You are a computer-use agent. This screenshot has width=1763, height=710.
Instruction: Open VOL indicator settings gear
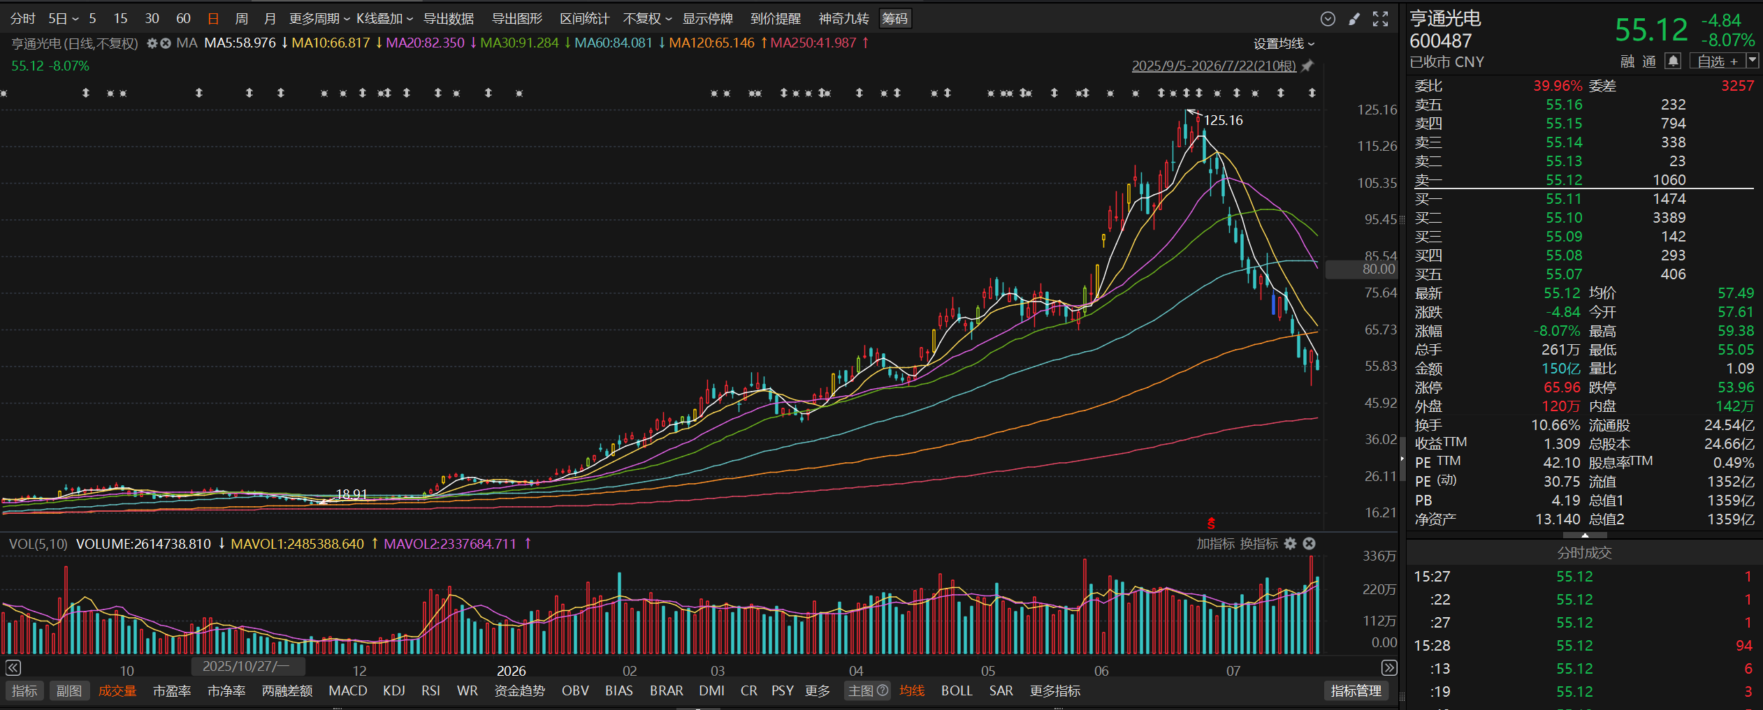(x=1290, y=543)
